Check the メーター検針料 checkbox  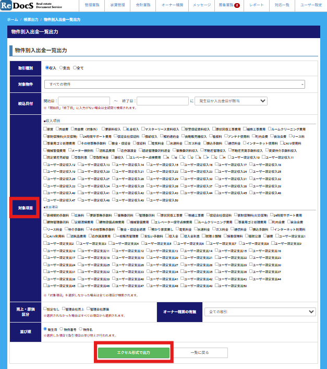tap(70, 150)
